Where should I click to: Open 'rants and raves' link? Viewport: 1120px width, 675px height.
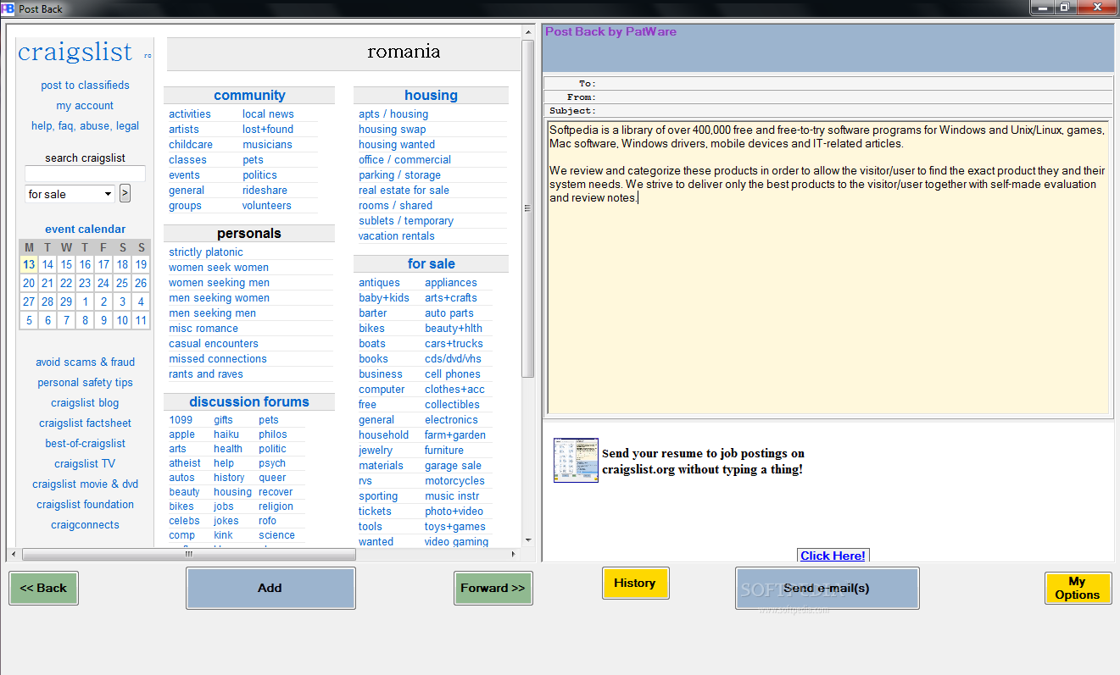pyautogui.click(x=206, y=373)
